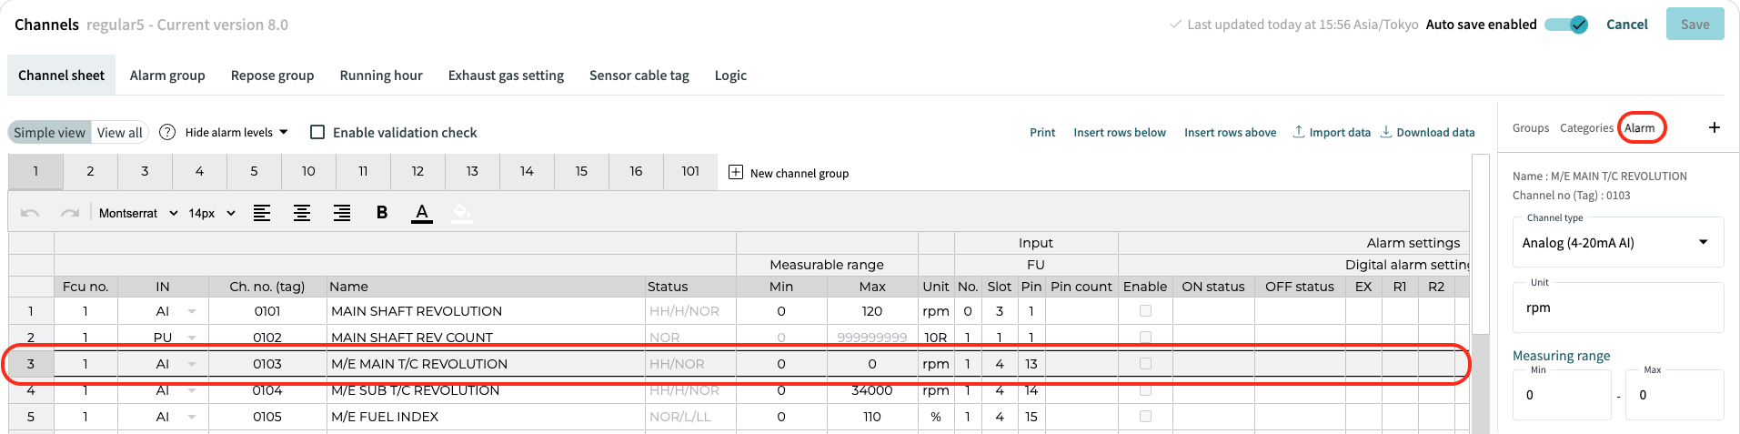The width and height of the screenshot is (1740, 434).
Task: Open Montserrat font dropdown
Action: click(x=138, y=213)
